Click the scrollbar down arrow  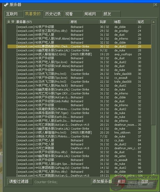[153, 175]
